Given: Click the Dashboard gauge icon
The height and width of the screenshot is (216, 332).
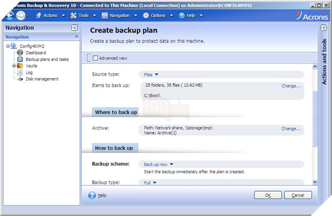Looking at the screenshot, I should 20,52.
